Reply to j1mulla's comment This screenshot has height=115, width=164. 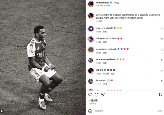coord(113,74)
